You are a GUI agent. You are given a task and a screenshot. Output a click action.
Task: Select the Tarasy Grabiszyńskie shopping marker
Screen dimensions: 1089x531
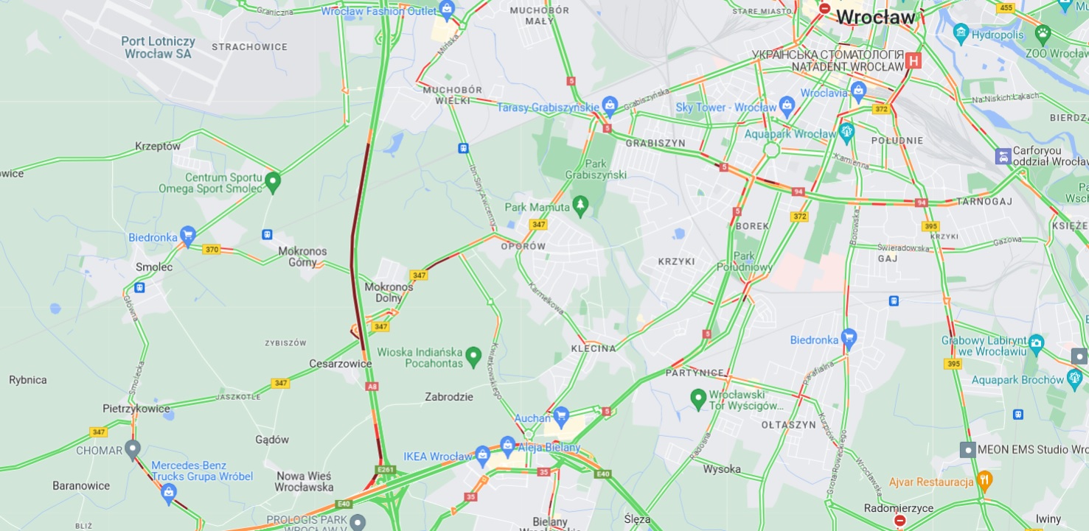click(610, 106)
